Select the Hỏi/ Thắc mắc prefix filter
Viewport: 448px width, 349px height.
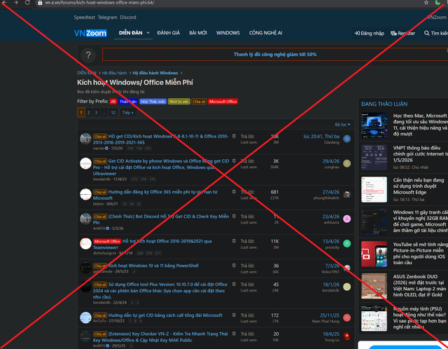(x=153, y=102)
